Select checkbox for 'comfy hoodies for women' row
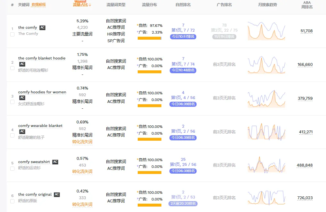This screenshot has height=212, width=326. pyautogui.click(x=12, y=102)
